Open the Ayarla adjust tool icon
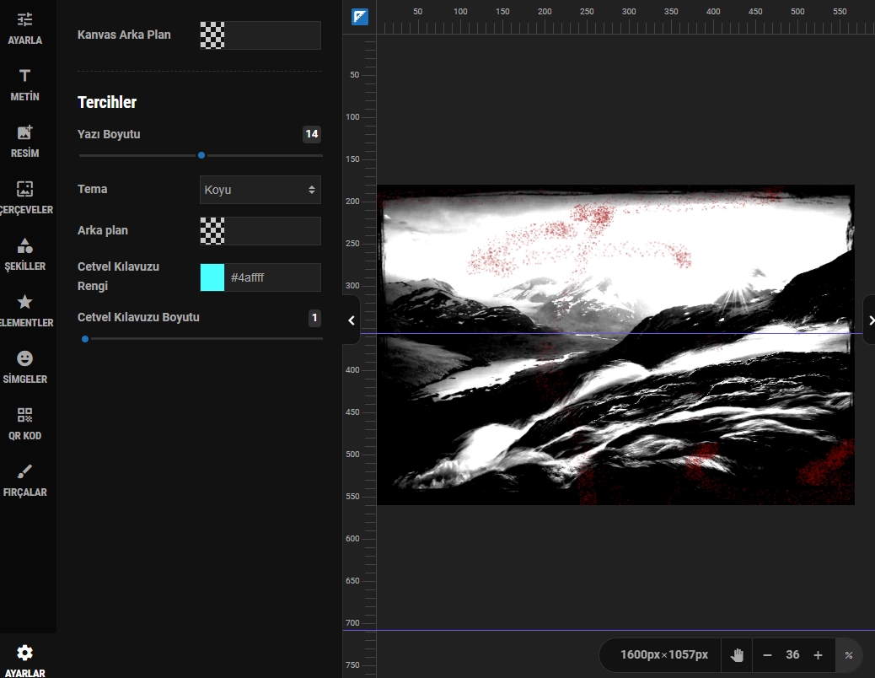The height and width of the screenshot is (678, 875). (24, 20)
